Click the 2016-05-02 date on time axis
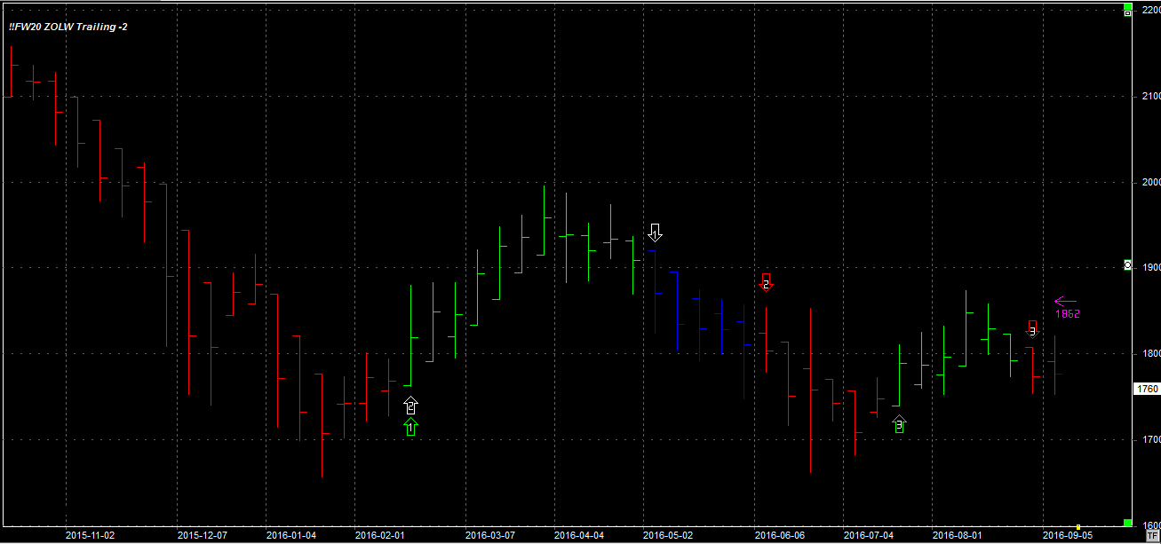Screen dimensions: 1161x544 (x=666, y=535)
